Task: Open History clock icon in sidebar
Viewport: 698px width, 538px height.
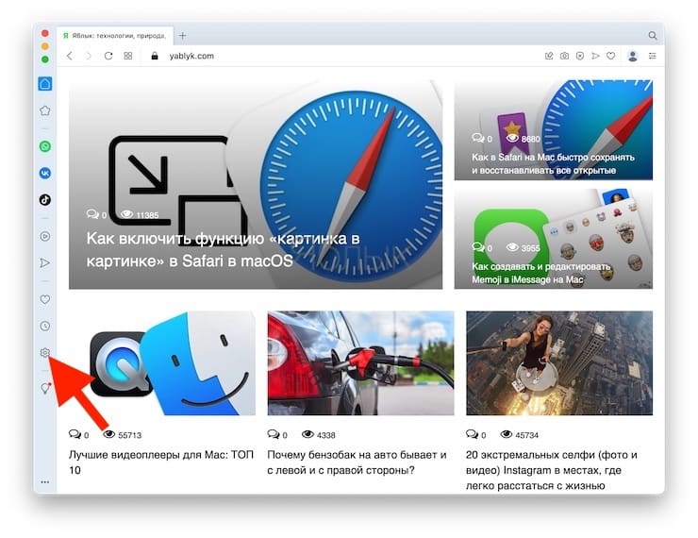Action: click(45, 326)
